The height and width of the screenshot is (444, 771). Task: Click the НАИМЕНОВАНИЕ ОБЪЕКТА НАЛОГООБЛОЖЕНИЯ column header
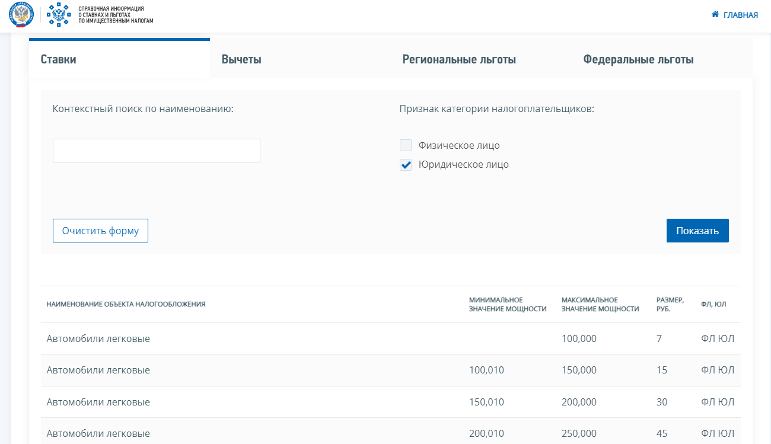(125, 304)
